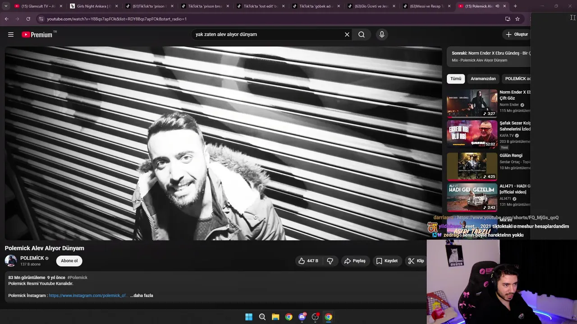Close the Girls Night Ankara tab

(x=116, y=6)
